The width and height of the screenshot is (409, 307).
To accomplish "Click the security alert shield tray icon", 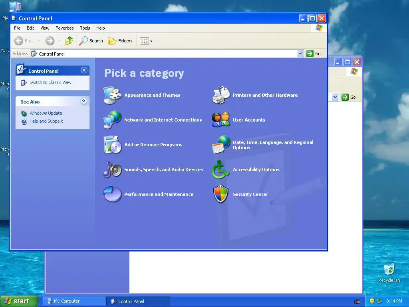I will tap(372, 301).
